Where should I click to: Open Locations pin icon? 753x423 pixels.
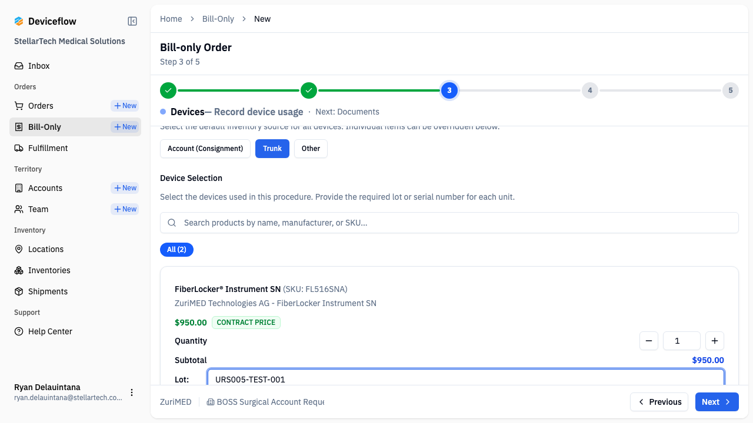click(x=19, y=249)
